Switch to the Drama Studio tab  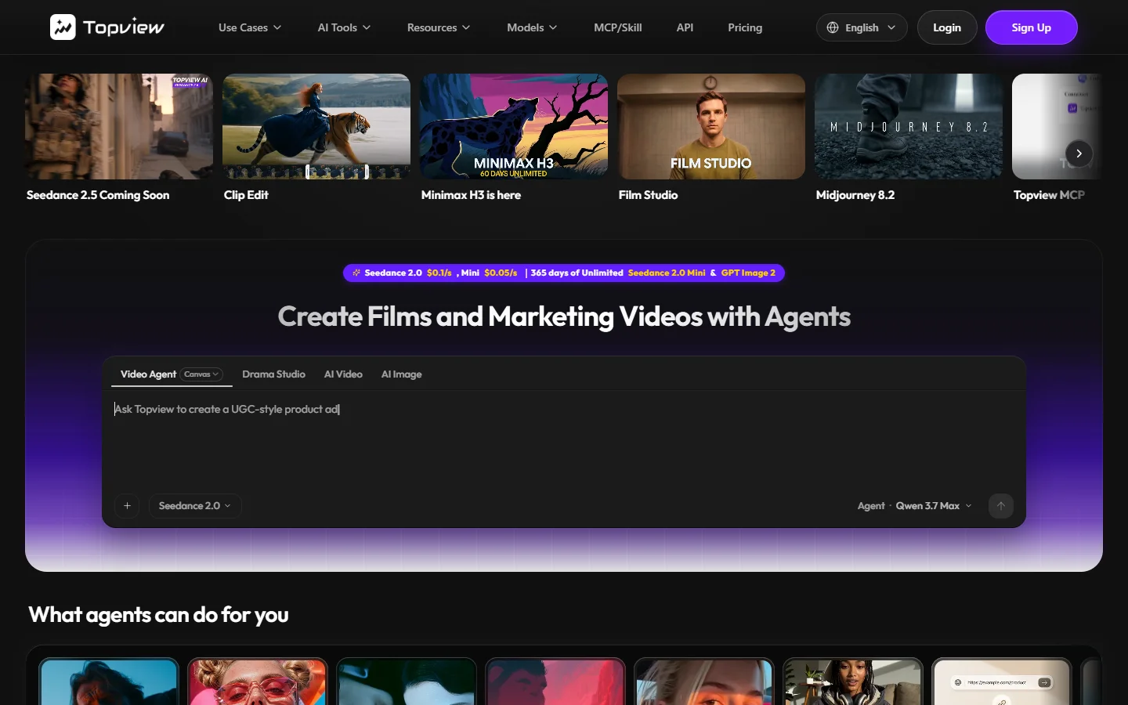pyautogui.click(x=273, y=374)
